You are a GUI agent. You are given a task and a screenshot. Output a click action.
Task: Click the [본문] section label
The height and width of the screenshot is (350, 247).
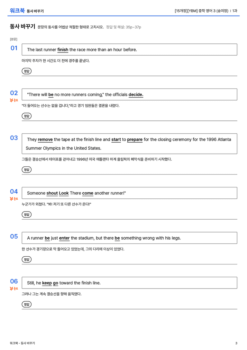[14, 39]
